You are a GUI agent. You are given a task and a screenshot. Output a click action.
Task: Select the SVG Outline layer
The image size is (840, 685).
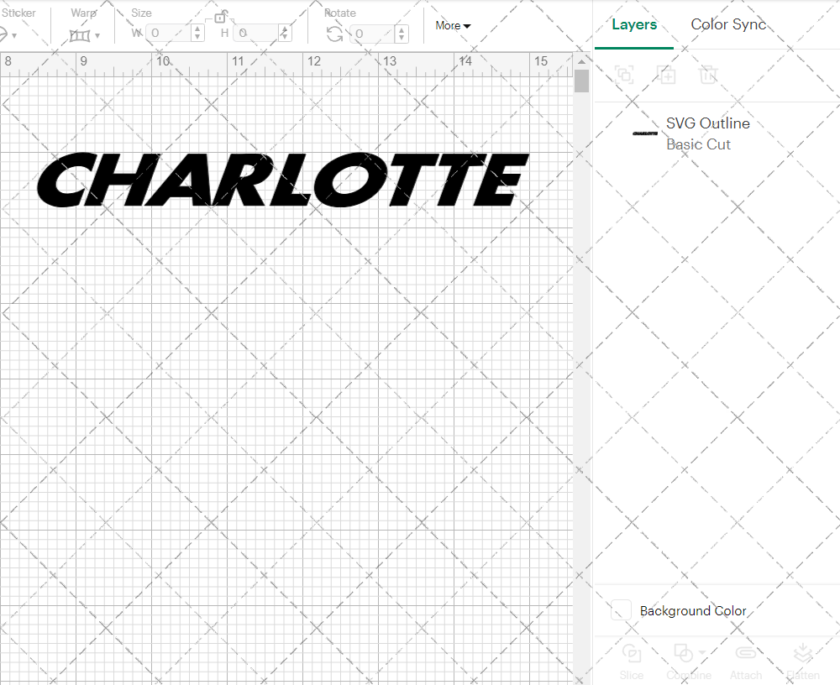tap(708, 123)
